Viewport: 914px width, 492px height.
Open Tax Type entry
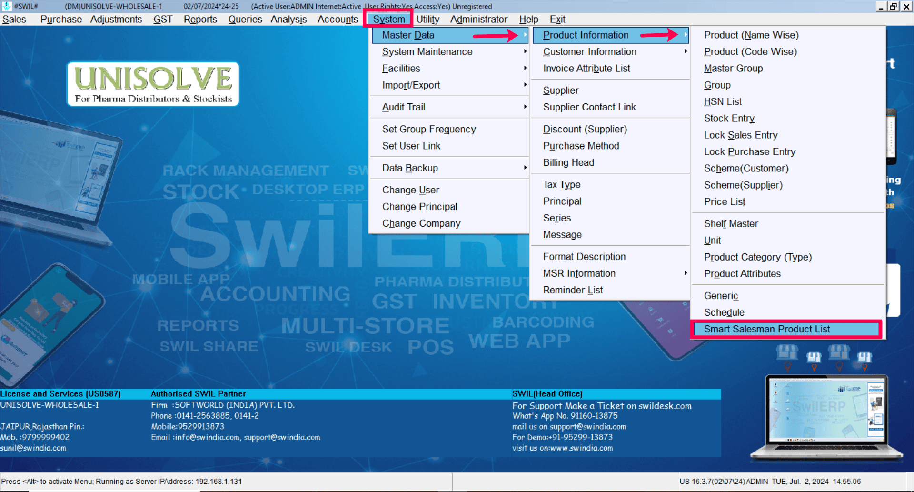(610, 185)
